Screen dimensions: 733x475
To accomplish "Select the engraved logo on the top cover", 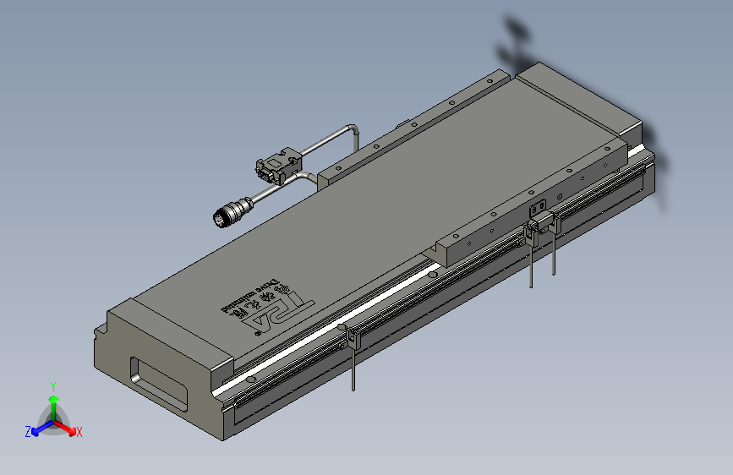I will 267,308.
